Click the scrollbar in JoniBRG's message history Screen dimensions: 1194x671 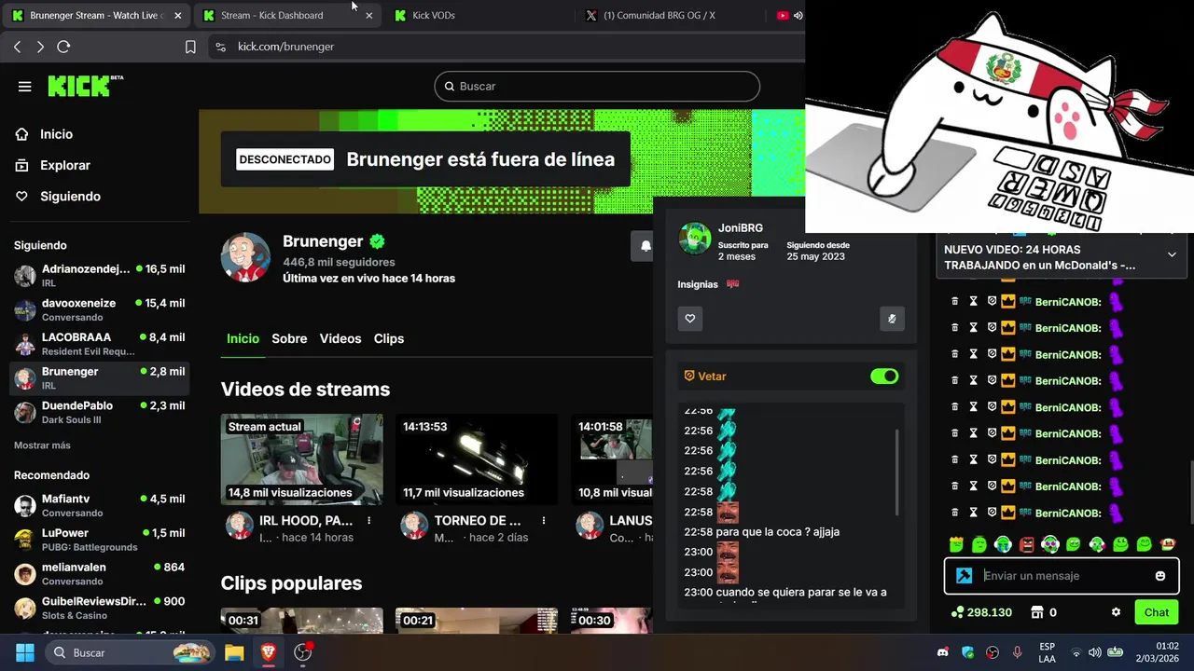coord(897,472)
